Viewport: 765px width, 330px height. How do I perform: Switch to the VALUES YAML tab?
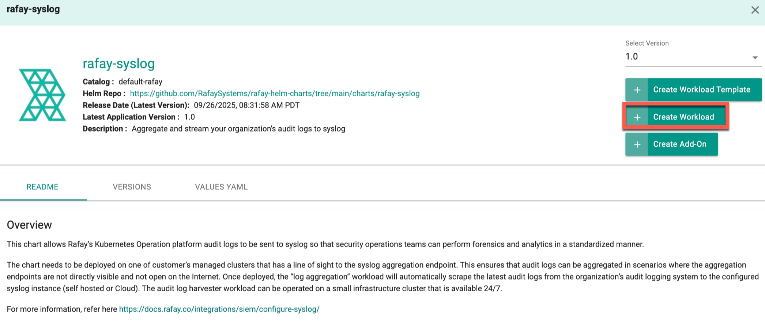pos(221,187)
